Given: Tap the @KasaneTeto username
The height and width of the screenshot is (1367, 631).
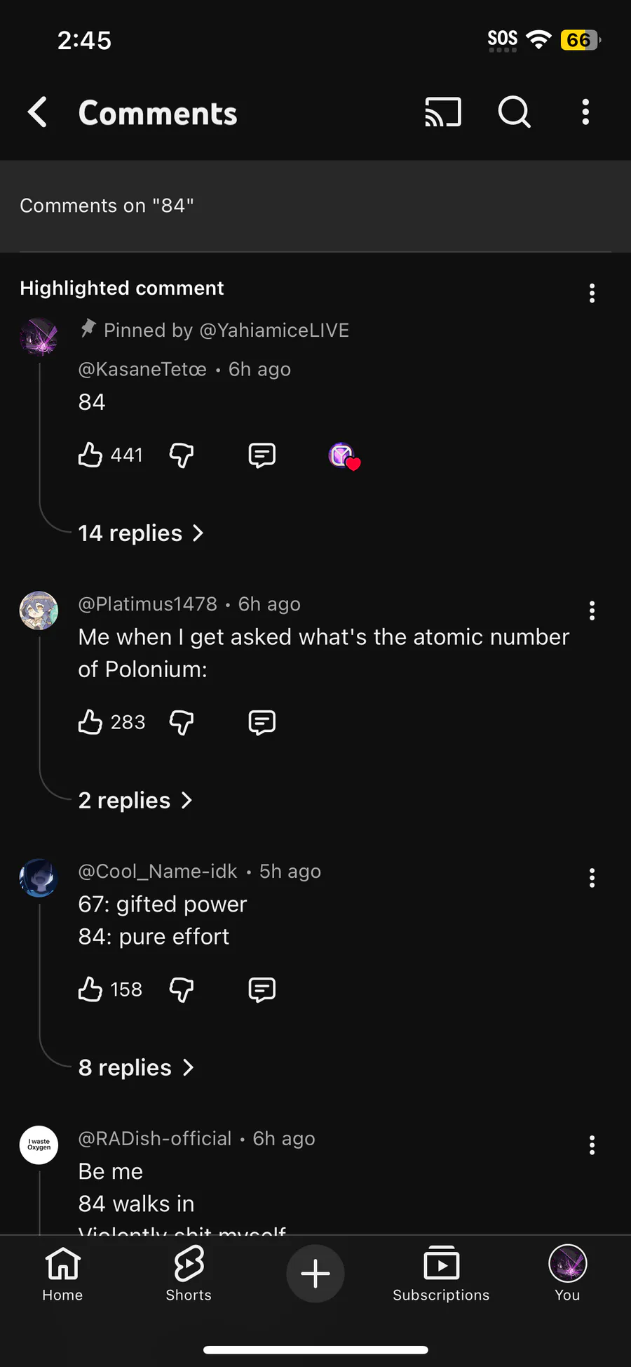Looking at the screenshot, I should click(142, 369).
